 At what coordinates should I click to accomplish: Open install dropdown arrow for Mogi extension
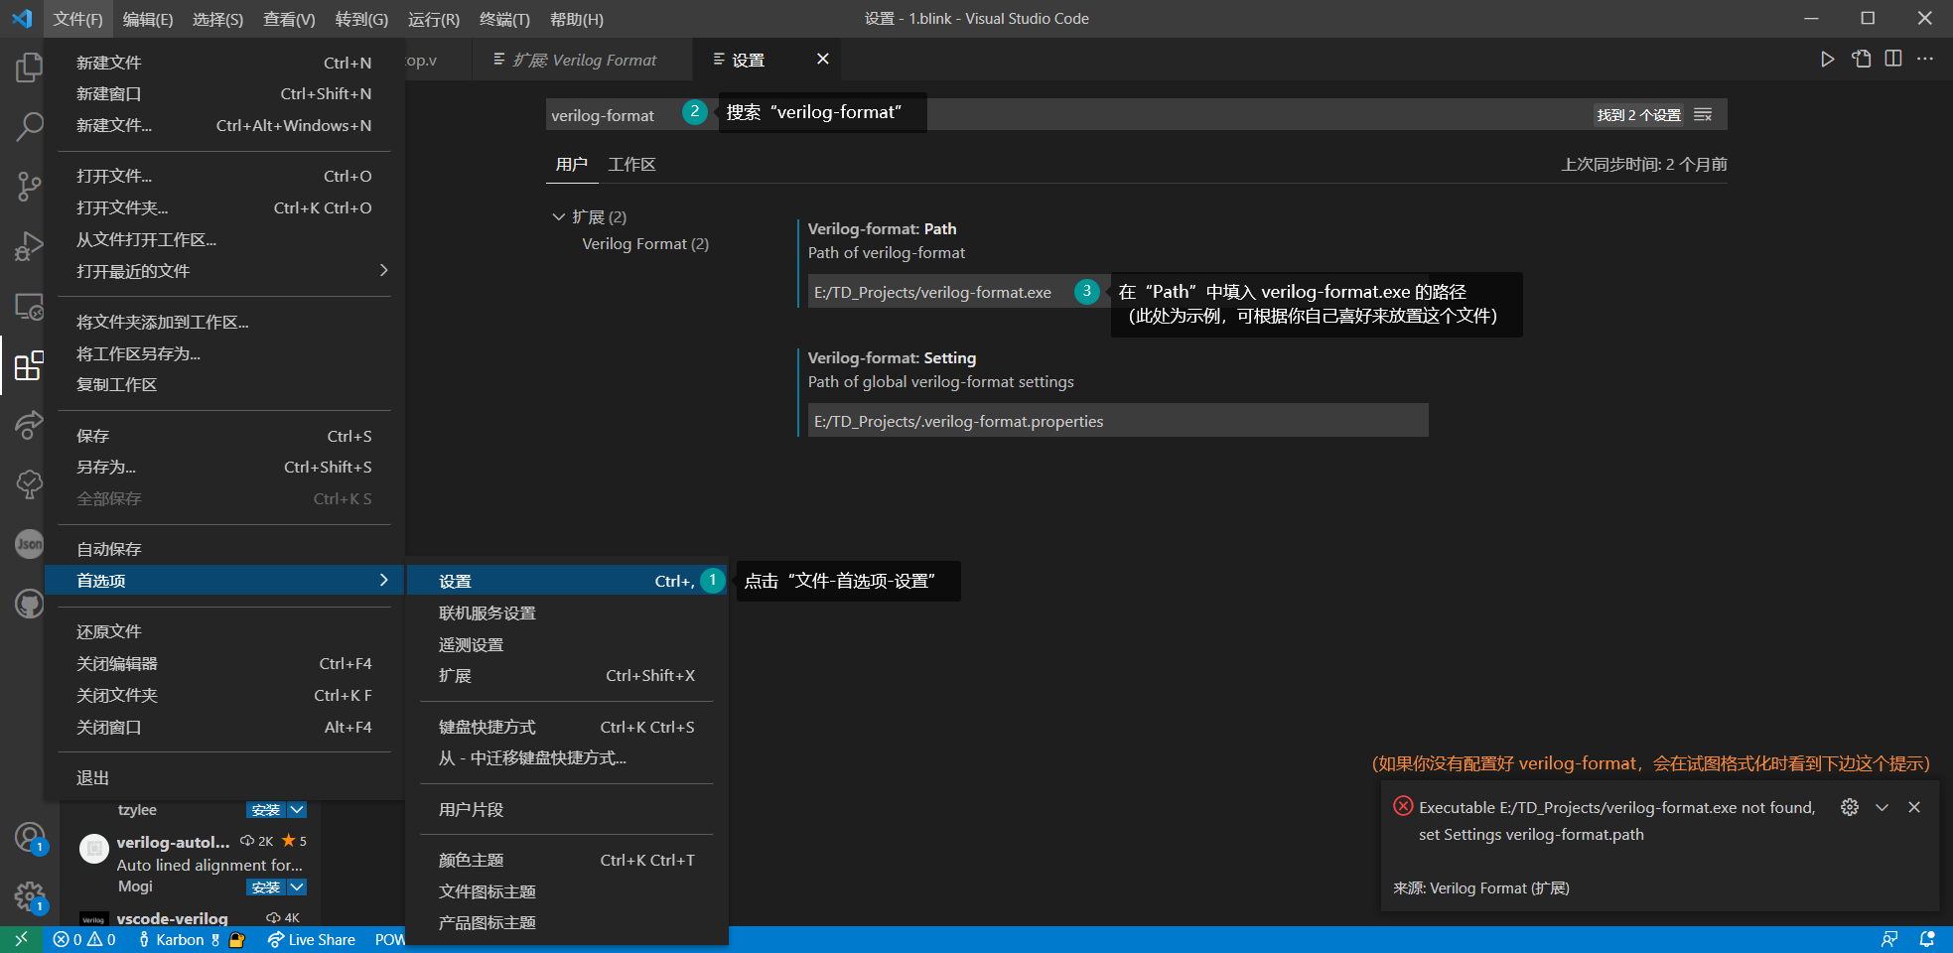click(x=297, y=886)
